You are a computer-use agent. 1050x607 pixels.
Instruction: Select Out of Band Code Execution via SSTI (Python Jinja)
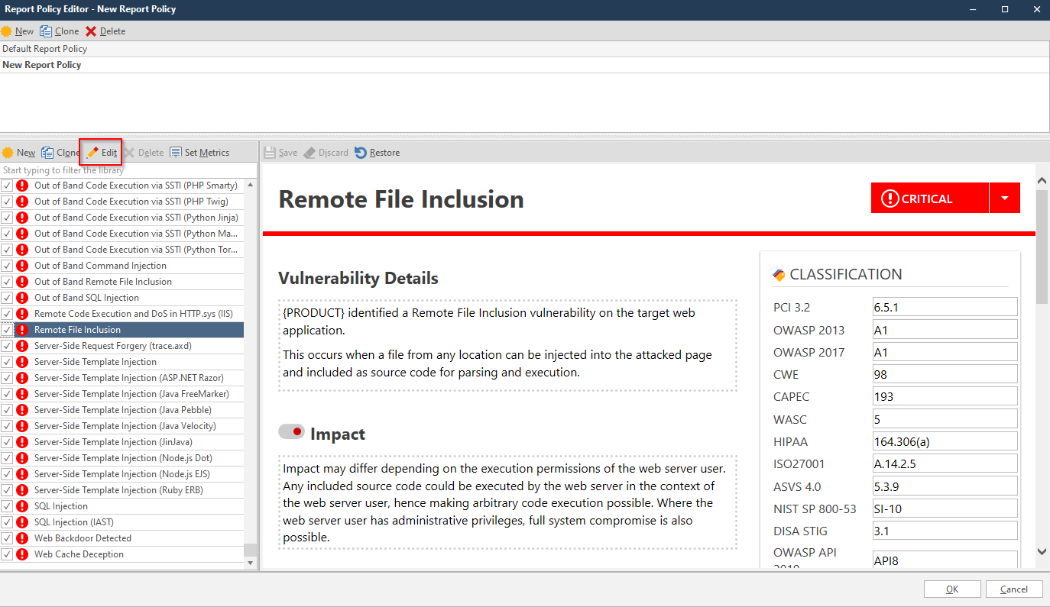click(x=122, y=218)
